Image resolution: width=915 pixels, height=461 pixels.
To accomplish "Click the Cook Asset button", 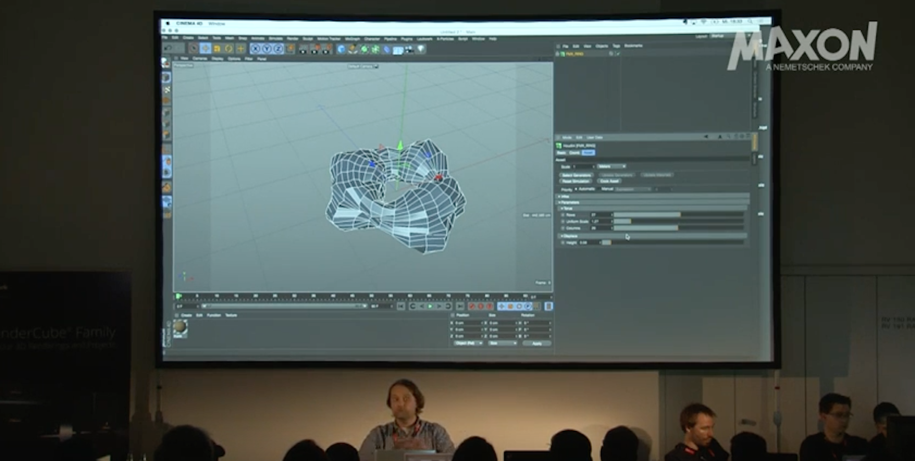I will (x=610, y=181).
